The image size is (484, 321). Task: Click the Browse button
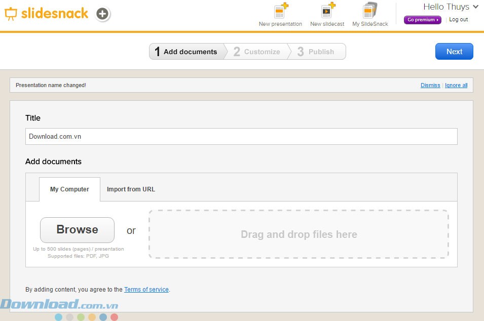coord(77,230)
